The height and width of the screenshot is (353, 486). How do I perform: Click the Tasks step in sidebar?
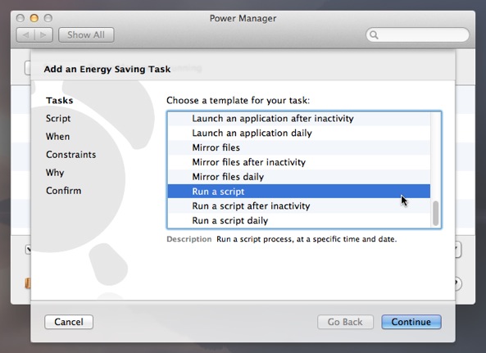pos(60,100)
